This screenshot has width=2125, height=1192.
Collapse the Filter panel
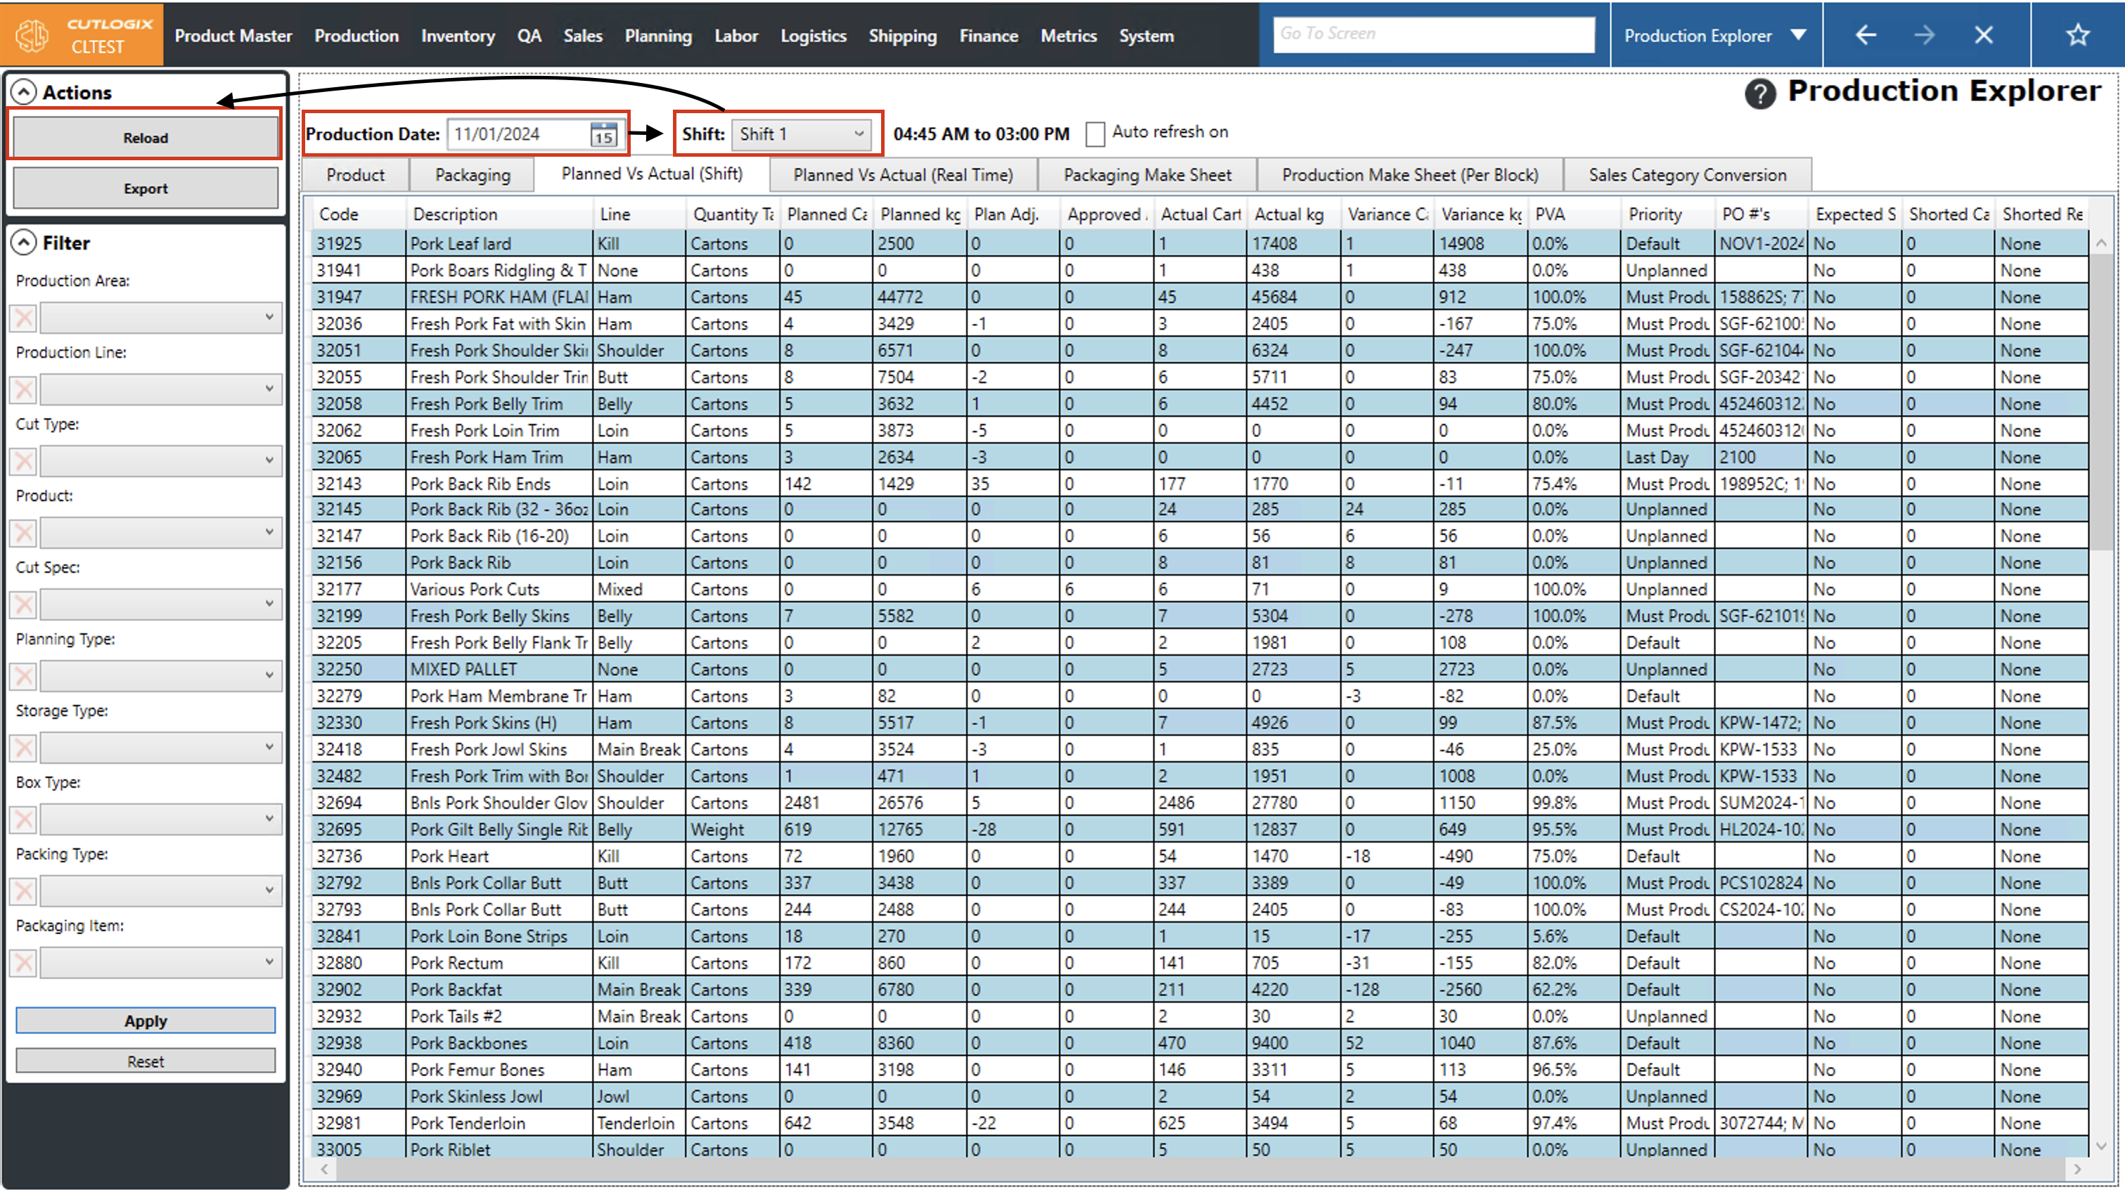(x=24, y=242)
